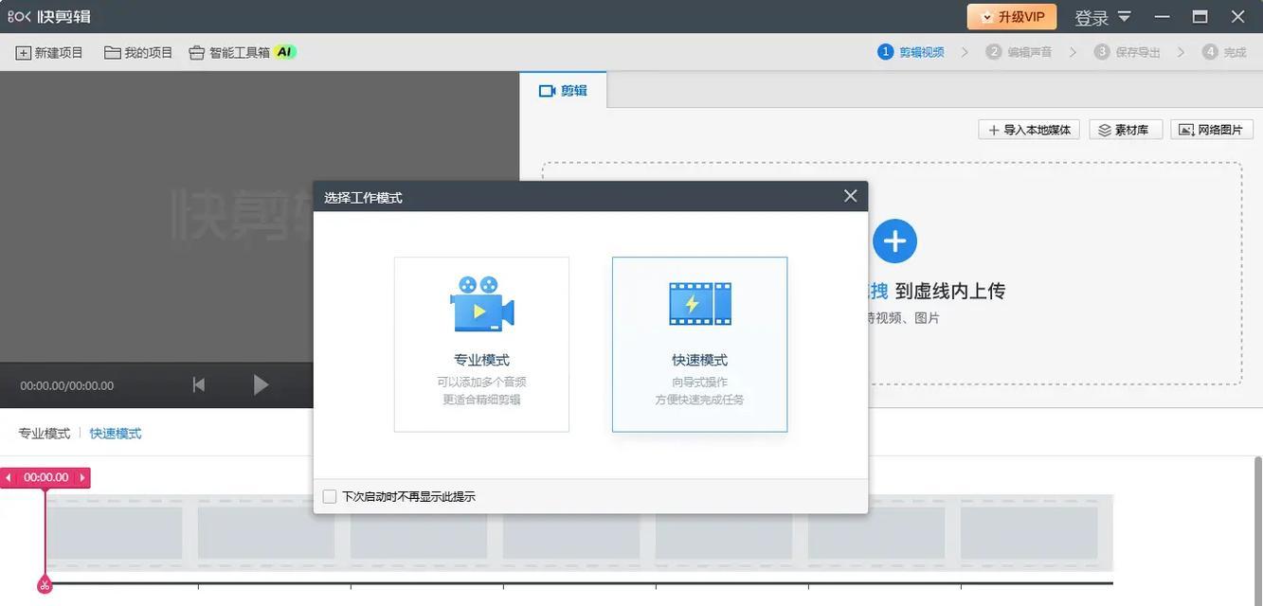Click 登录 to sign in
1263x606 pixels.
click(1092, 17)
